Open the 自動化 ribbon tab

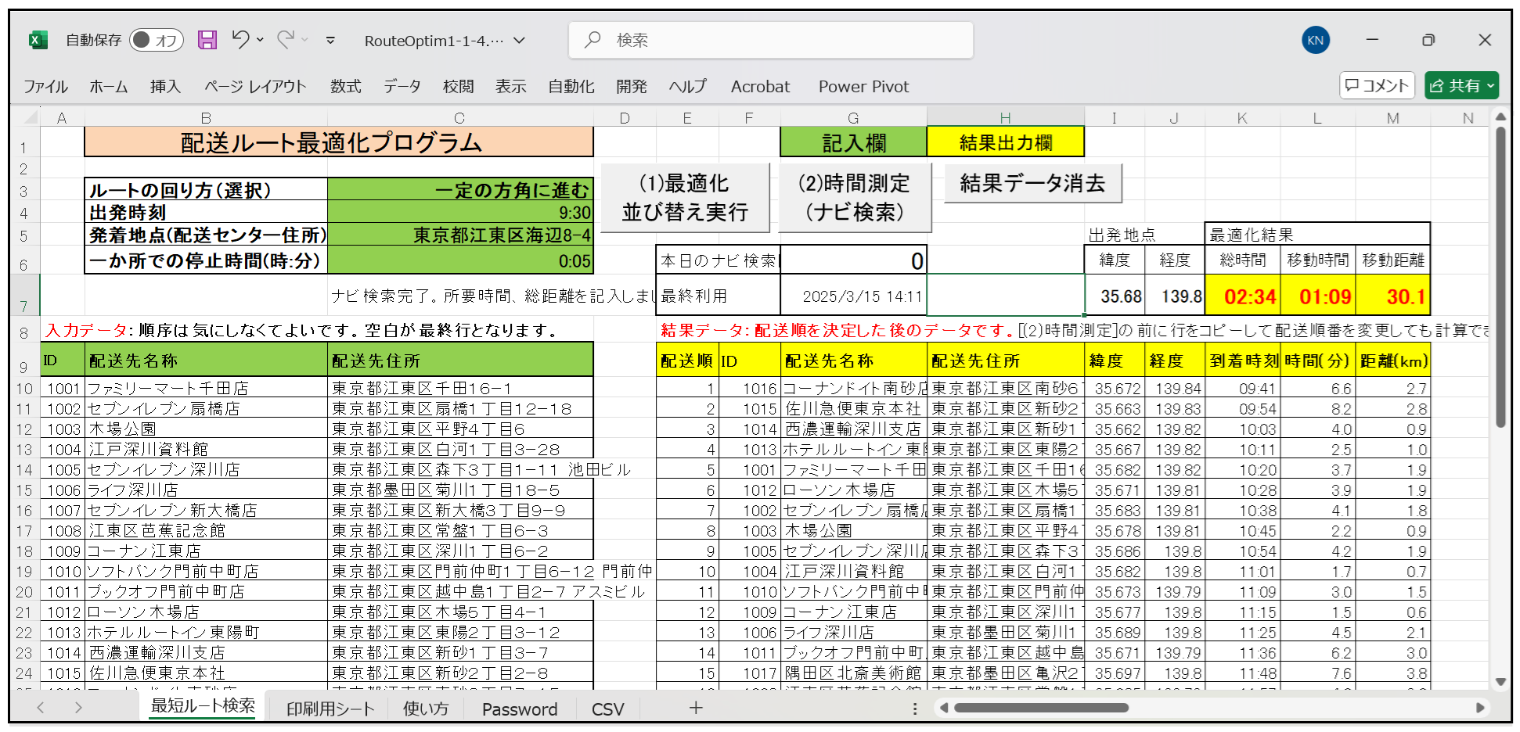[571, 87]
